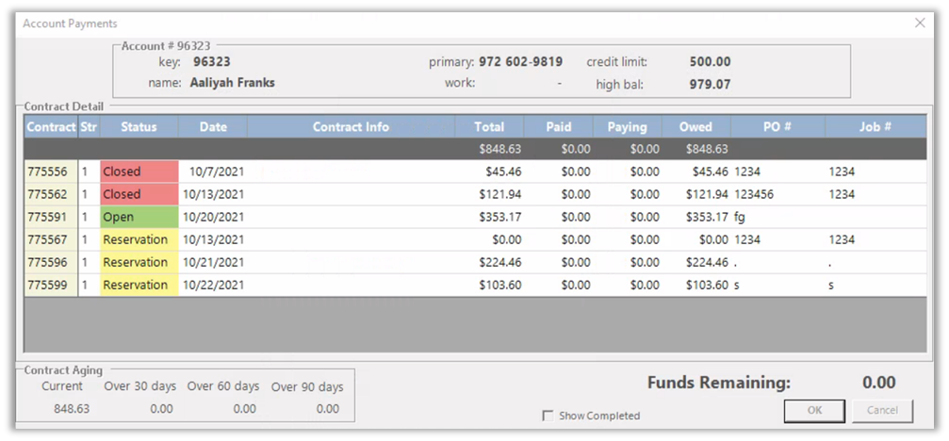Click the Paying amount for contract 775591
The image size is (949, 441).
(x=644, y=217)
